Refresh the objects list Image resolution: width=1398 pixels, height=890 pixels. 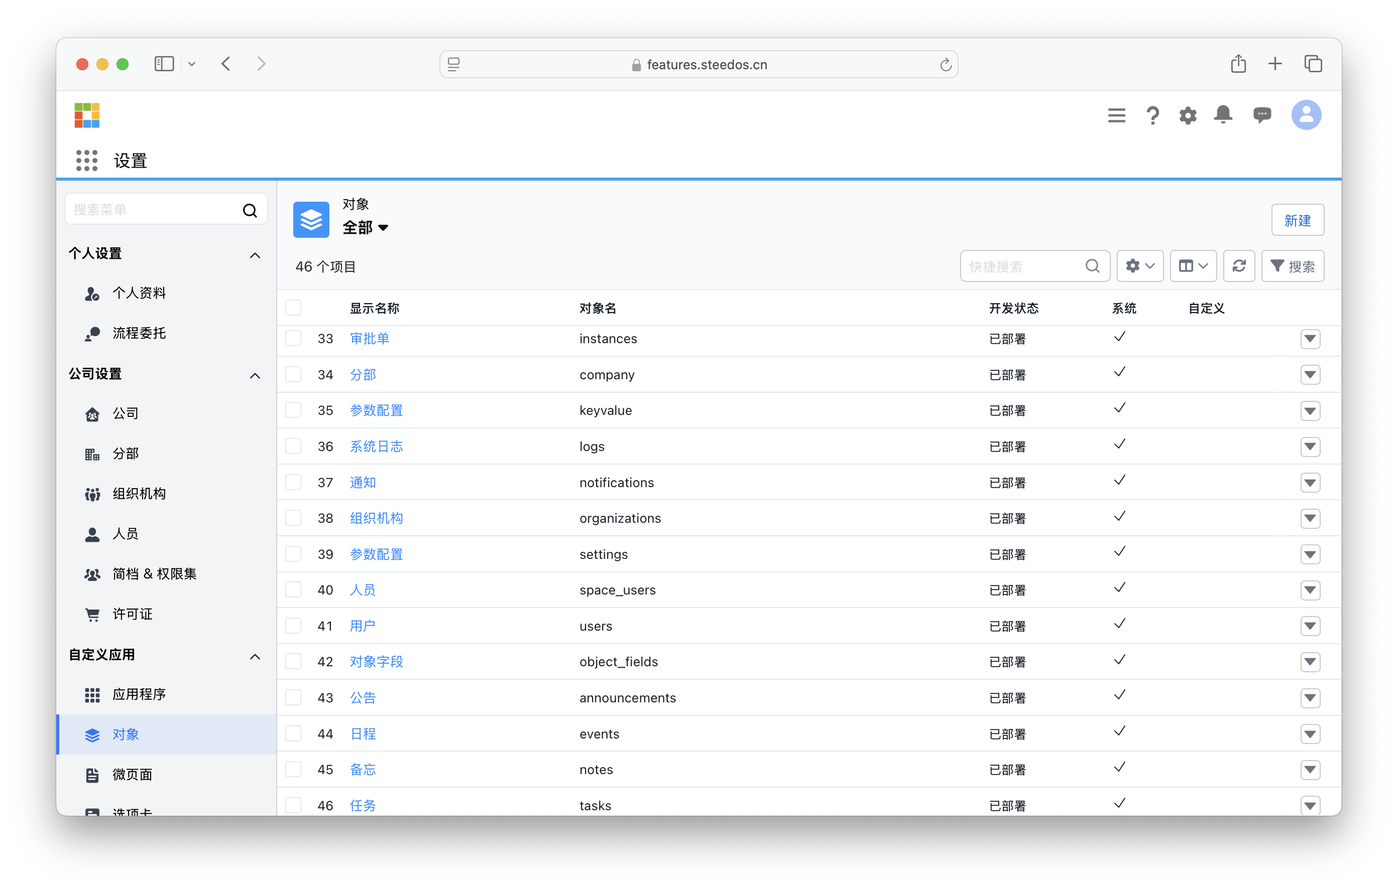coord(1239,266)
